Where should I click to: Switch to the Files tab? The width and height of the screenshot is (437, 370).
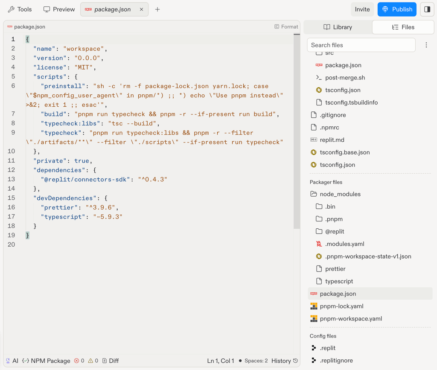[x=403, y=27]
